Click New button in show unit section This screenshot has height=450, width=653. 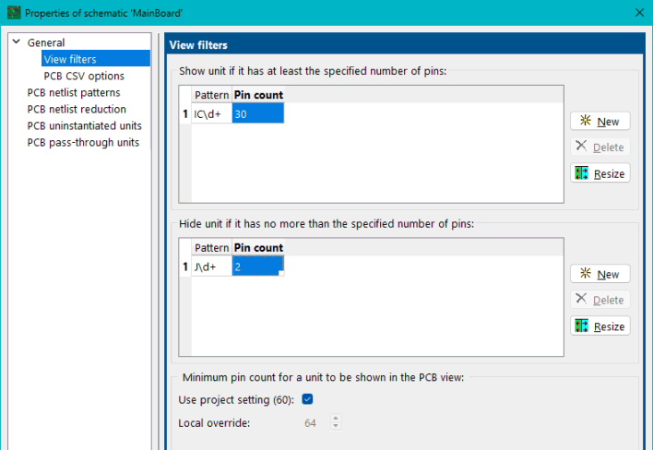point(600,122)
